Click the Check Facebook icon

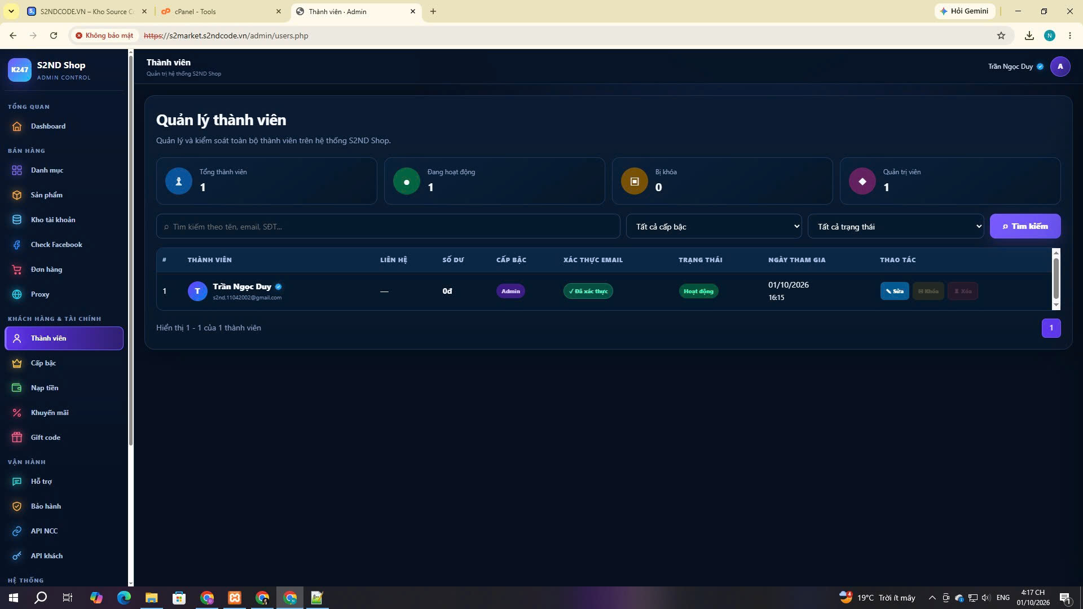pos(17,245)
